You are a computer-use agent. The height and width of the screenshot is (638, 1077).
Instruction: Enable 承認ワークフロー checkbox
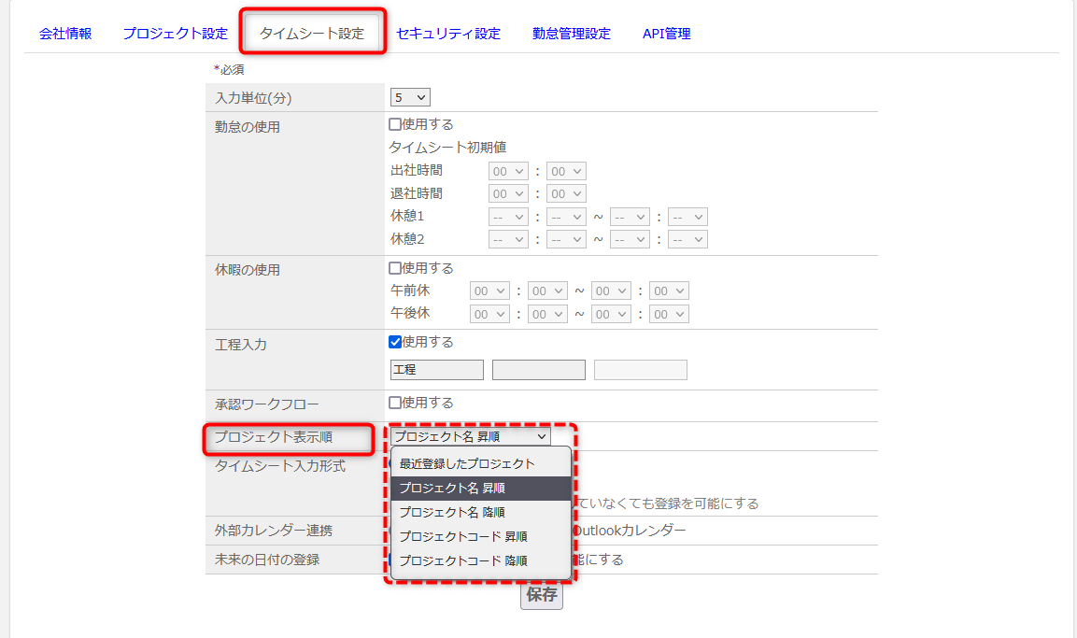[x=395, y=403]
